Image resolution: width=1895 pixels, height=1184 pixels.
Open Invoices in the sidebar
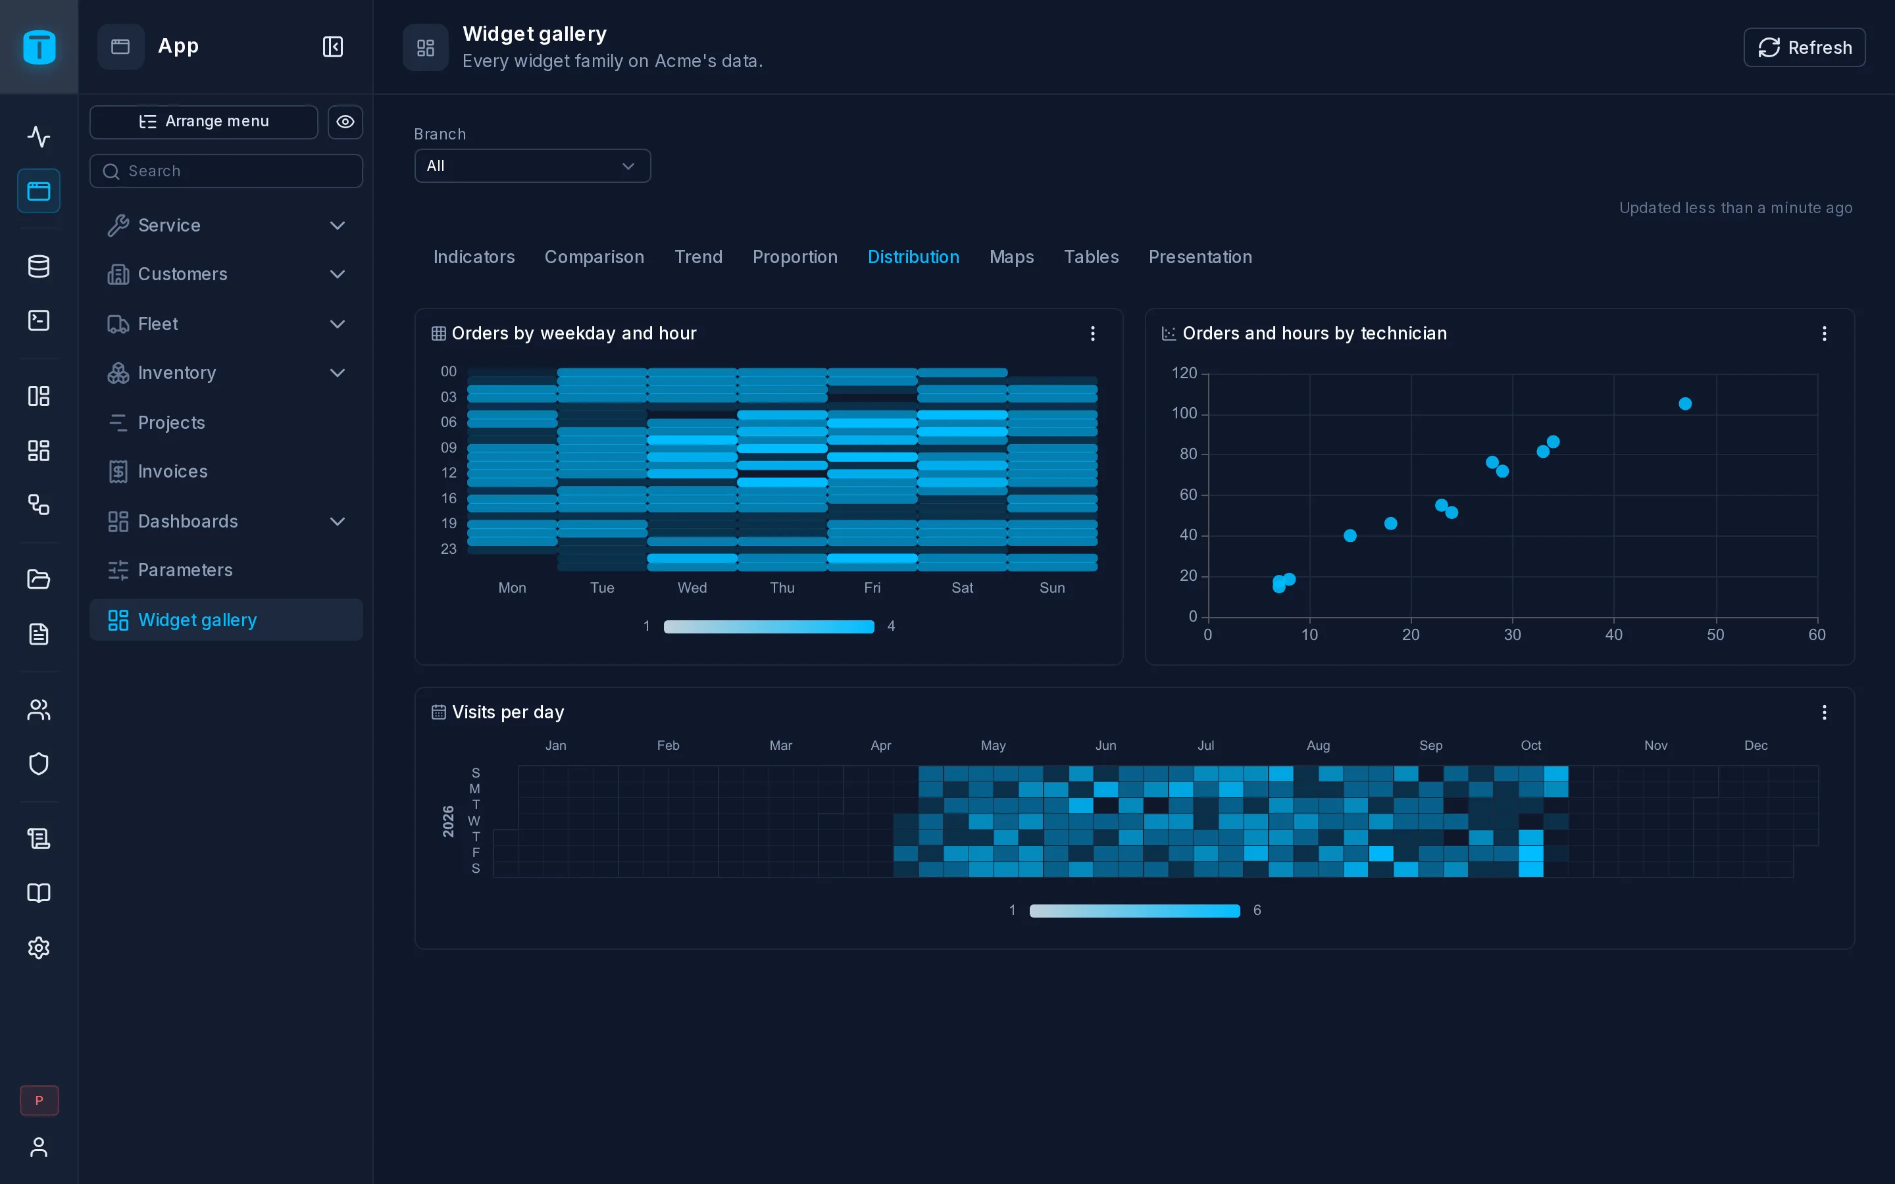tap(226, 472)
